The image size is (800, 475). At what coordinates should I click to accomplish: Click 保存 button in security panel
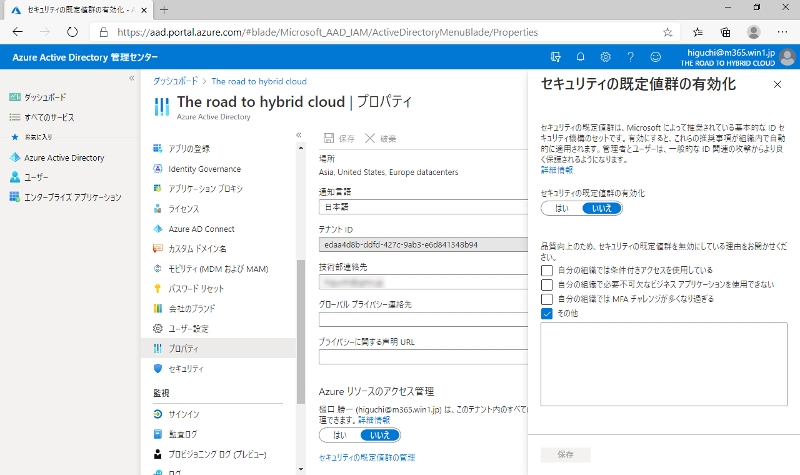[566, 455]
